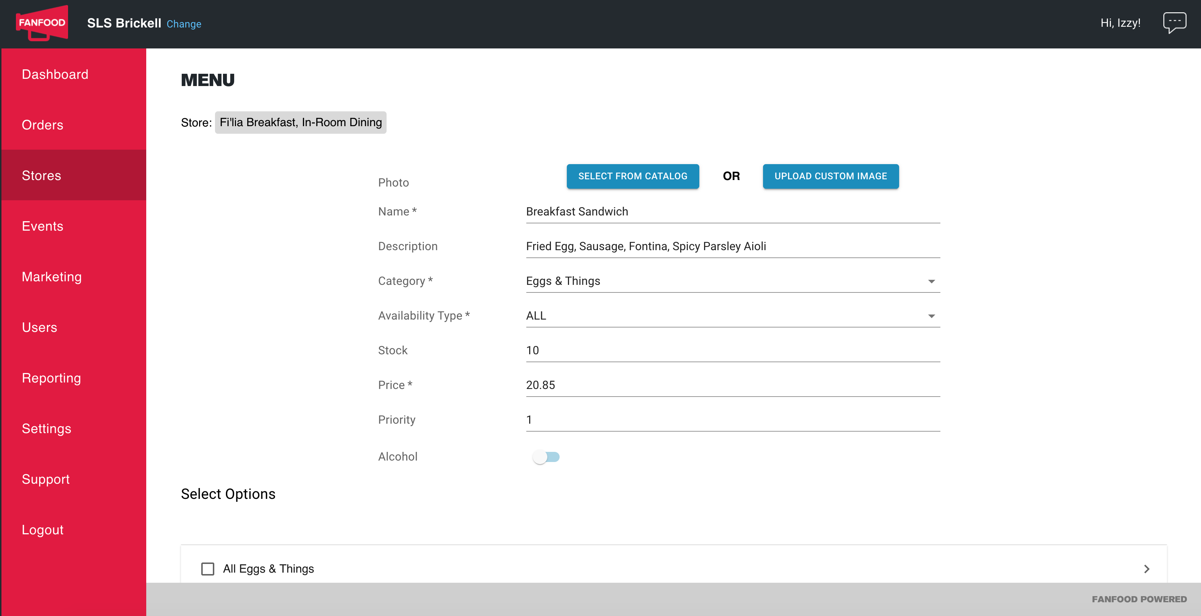The image size is (1201, 616).
Task: Click the Stock input field
Action: pos(733,351)
